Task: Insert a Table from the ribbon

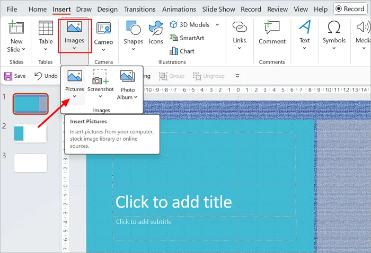Action: tap(46, 35)
